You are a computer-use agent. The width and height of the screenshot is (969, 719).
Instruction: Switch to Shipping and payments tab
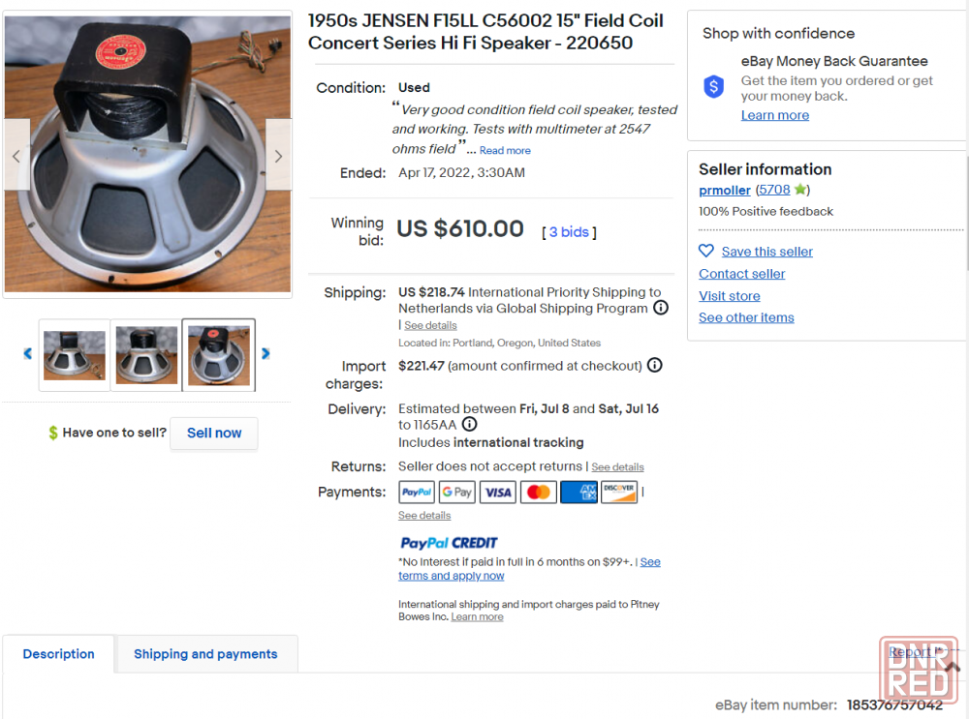(x=205, y=653)
